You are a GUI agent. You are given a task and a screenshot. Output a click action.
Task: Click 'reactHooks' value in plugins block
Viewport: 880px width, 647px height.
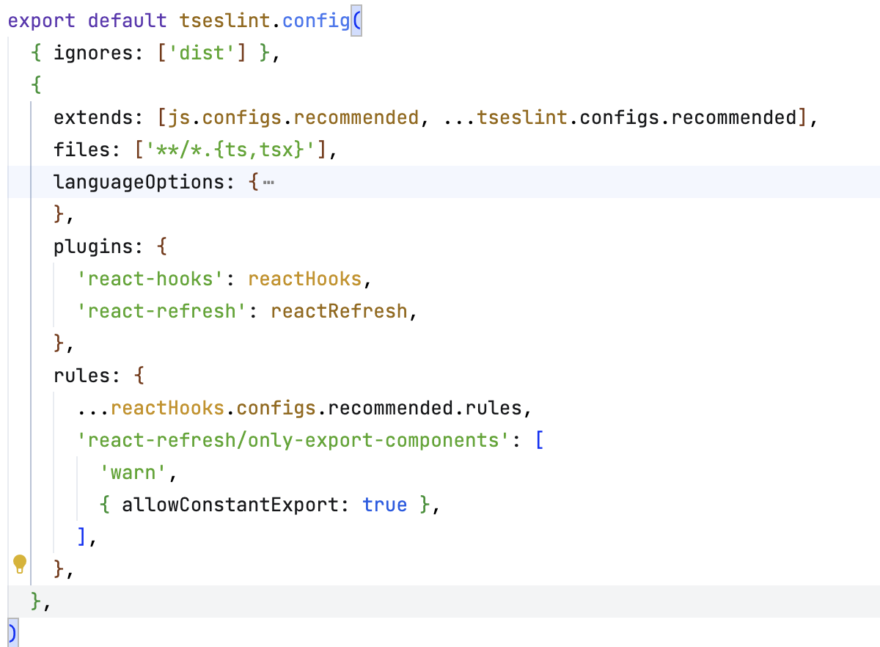click(305, 279)
